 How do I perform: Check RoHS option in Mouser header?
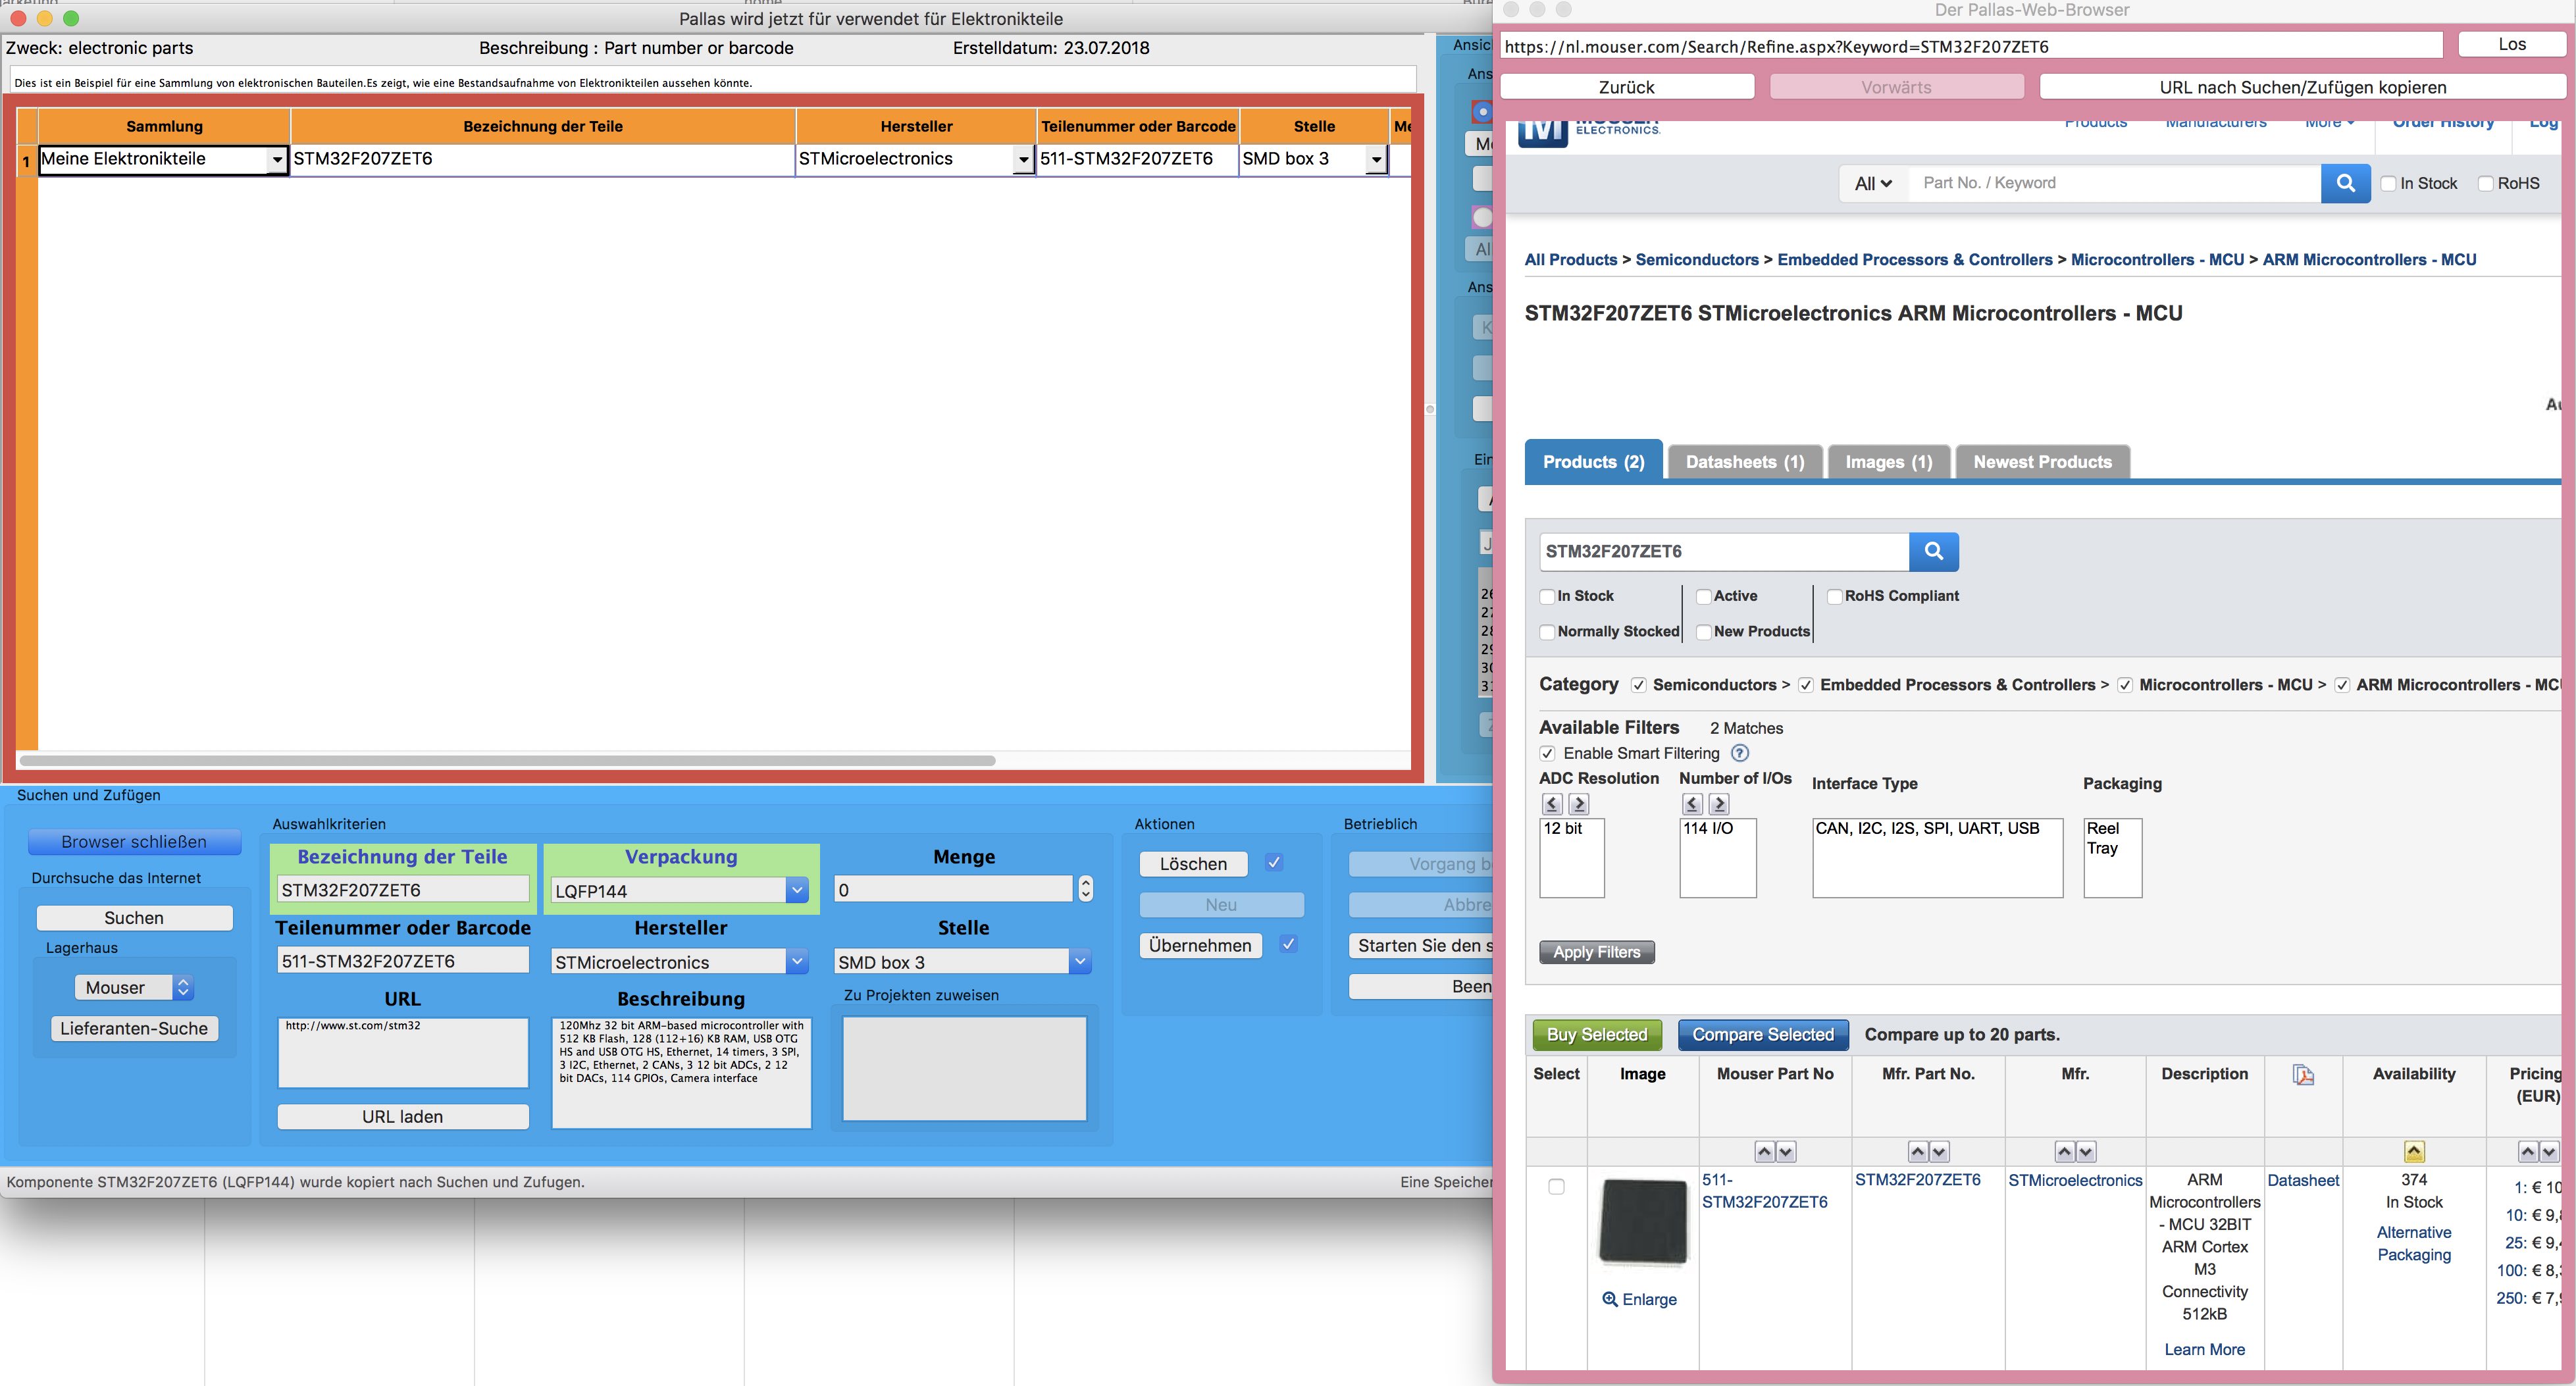(x=2486, y=183)
